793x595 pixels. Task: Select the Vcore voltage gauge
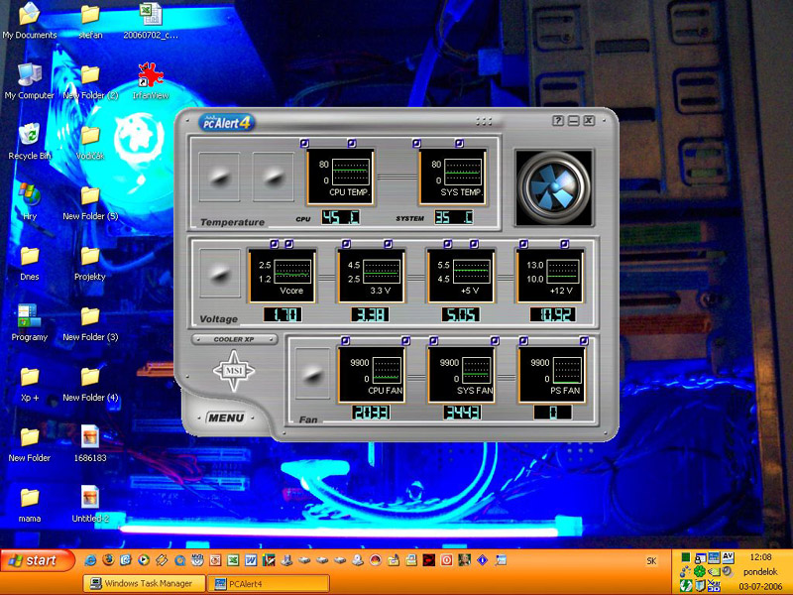point(283,277)
